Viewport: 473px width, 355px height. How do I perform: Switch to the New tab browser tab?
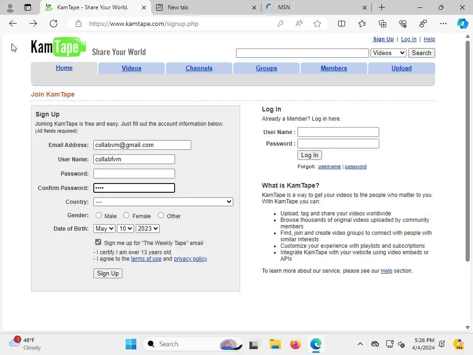[x=206, y=7]
